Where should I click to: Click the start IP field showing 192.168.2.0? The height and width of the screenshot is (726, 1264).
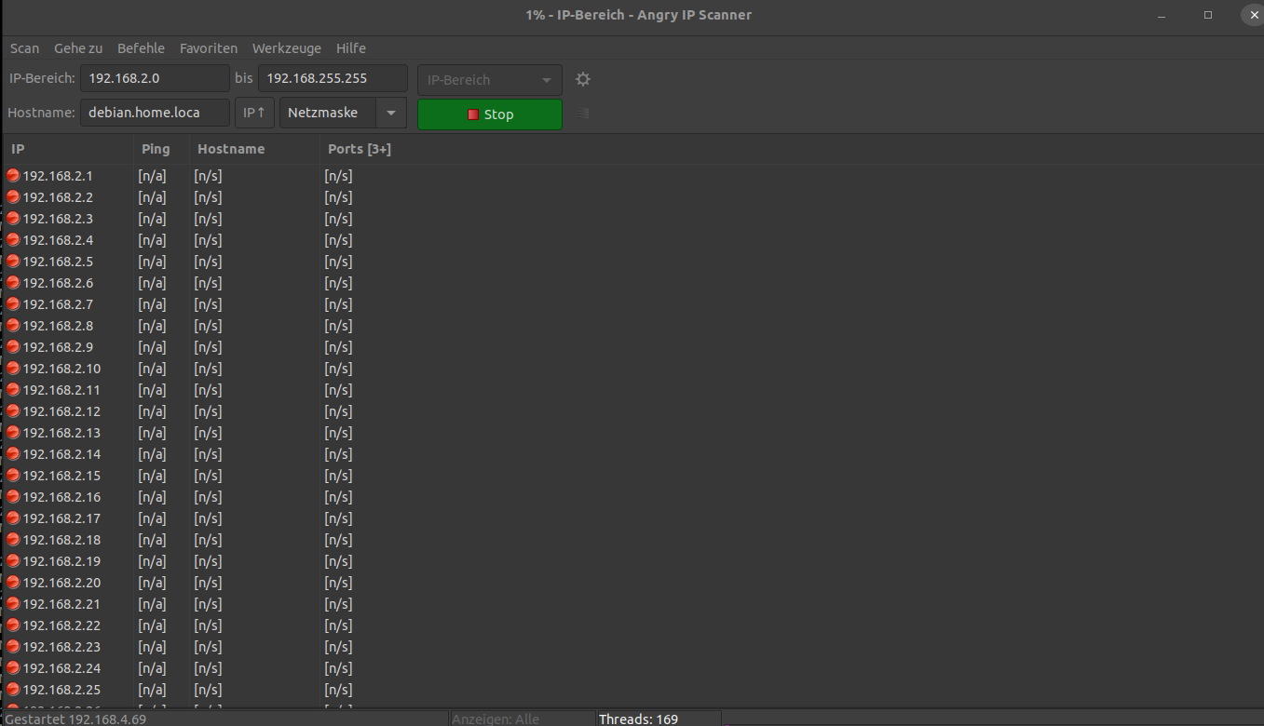pyautogui.click(x=154, y=78)
